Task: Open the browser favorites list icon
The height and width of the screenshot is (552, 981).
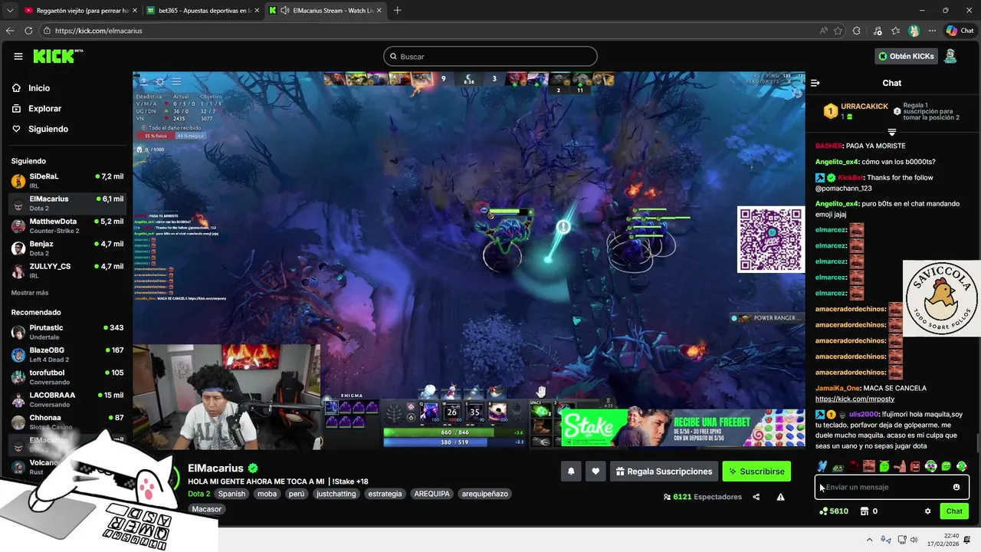Action: pos(895,31)
